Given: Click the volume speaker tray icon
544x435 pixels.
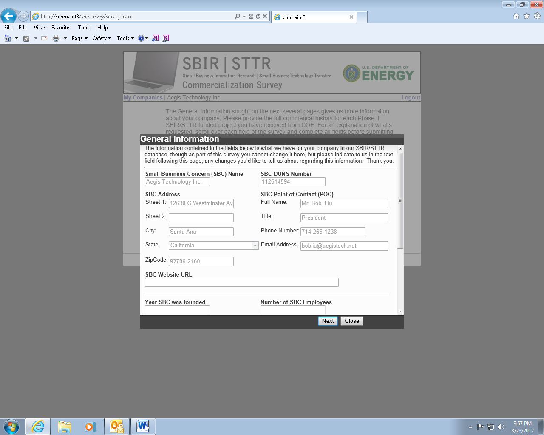Looking at the screenshot, I should click(501, 427).
